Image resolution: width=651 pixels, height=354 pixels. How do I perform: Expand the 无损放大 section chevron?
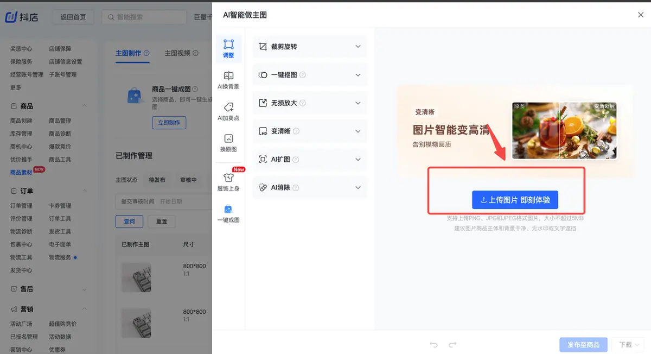click(358, 103)
